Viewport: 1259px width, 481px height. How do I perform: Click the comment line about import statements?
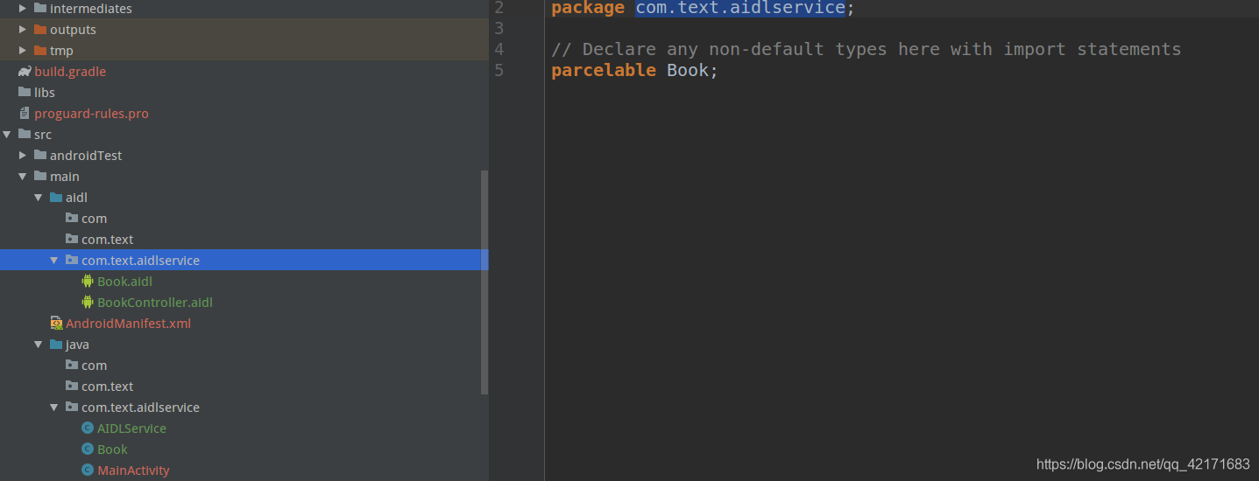(x=866, y=49)
